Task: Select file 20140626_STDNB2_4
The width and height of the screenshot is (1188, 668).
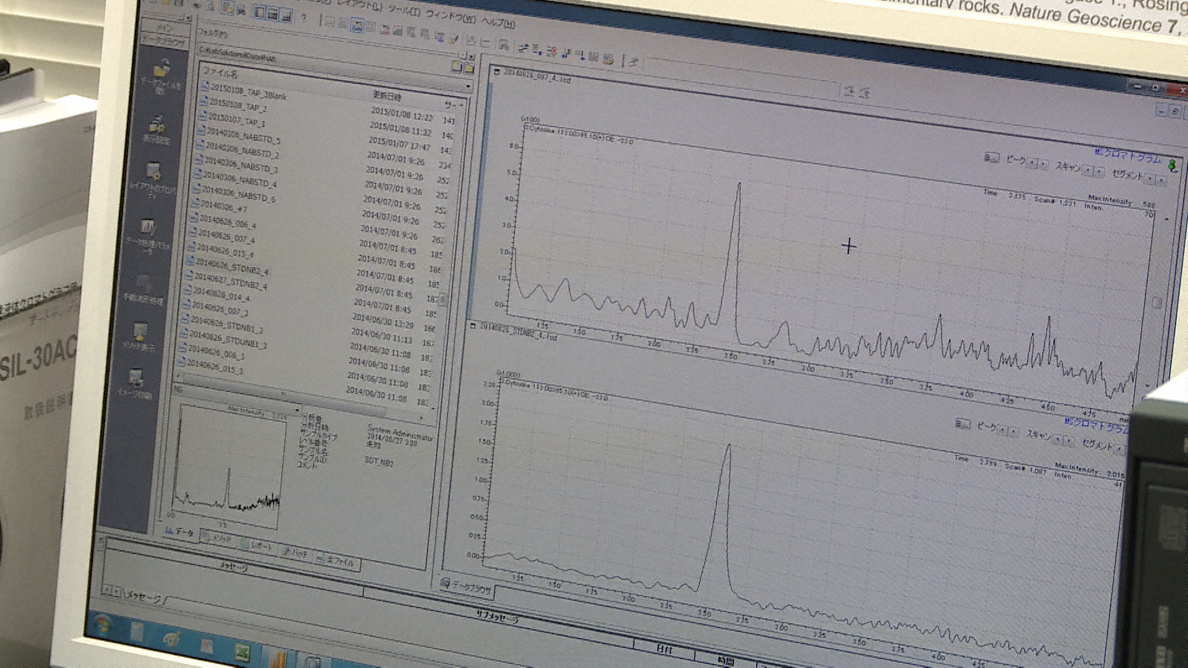Action: coord(226,267)
